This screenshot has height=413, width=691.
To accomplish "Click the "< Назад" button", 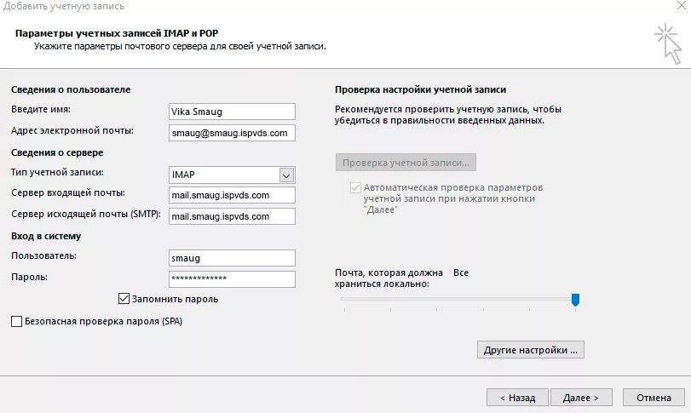I will [517, 397].
